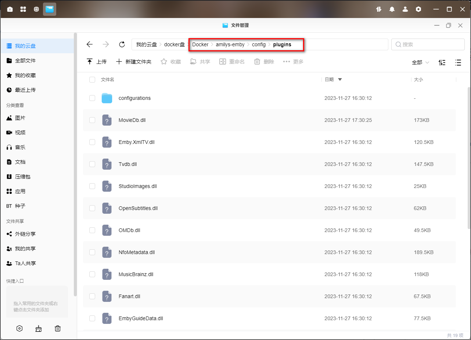Select 全部文件 in the sidebar
Image resolution: width=471 pixels, height=340 pixels.
[25, 61]
